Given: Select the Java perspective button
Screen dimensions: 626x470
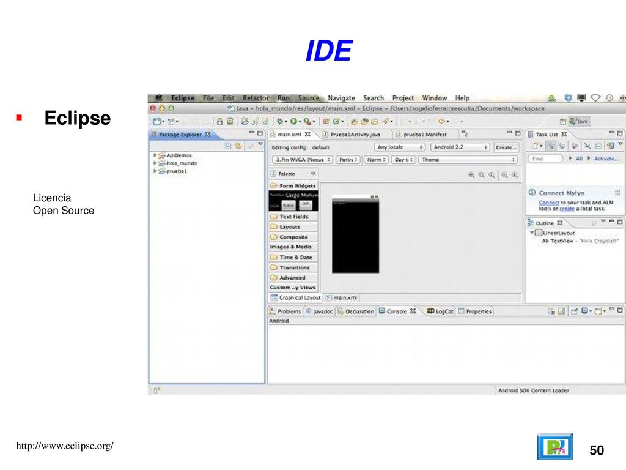Looking at the screenshot, I should (580, 121).
